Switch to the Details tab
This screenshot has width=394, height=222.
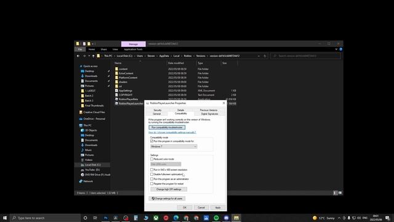(x=180, y=110)
